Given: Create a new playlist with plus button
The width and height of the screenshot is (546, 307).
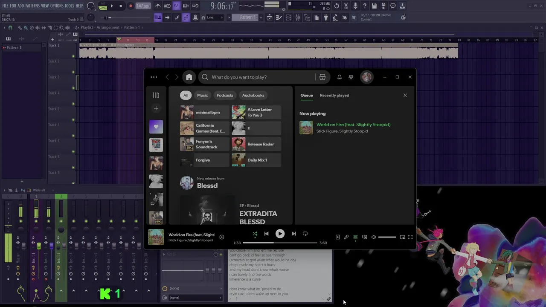Looking at the screenshot, I should click(156, 108).
